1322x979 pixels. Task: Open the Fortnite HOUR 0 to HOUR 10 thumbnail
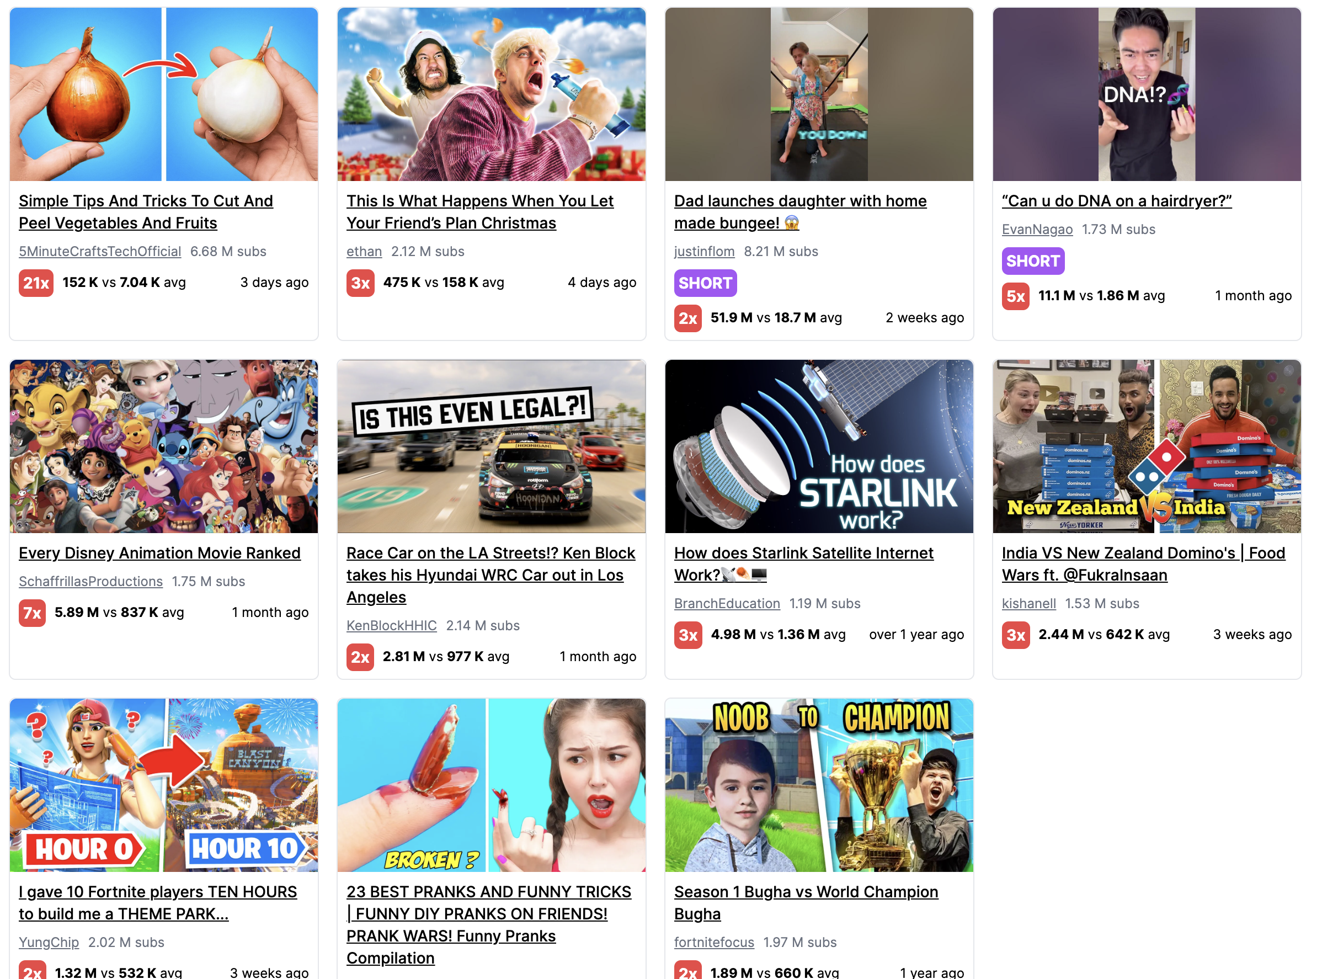163,785
